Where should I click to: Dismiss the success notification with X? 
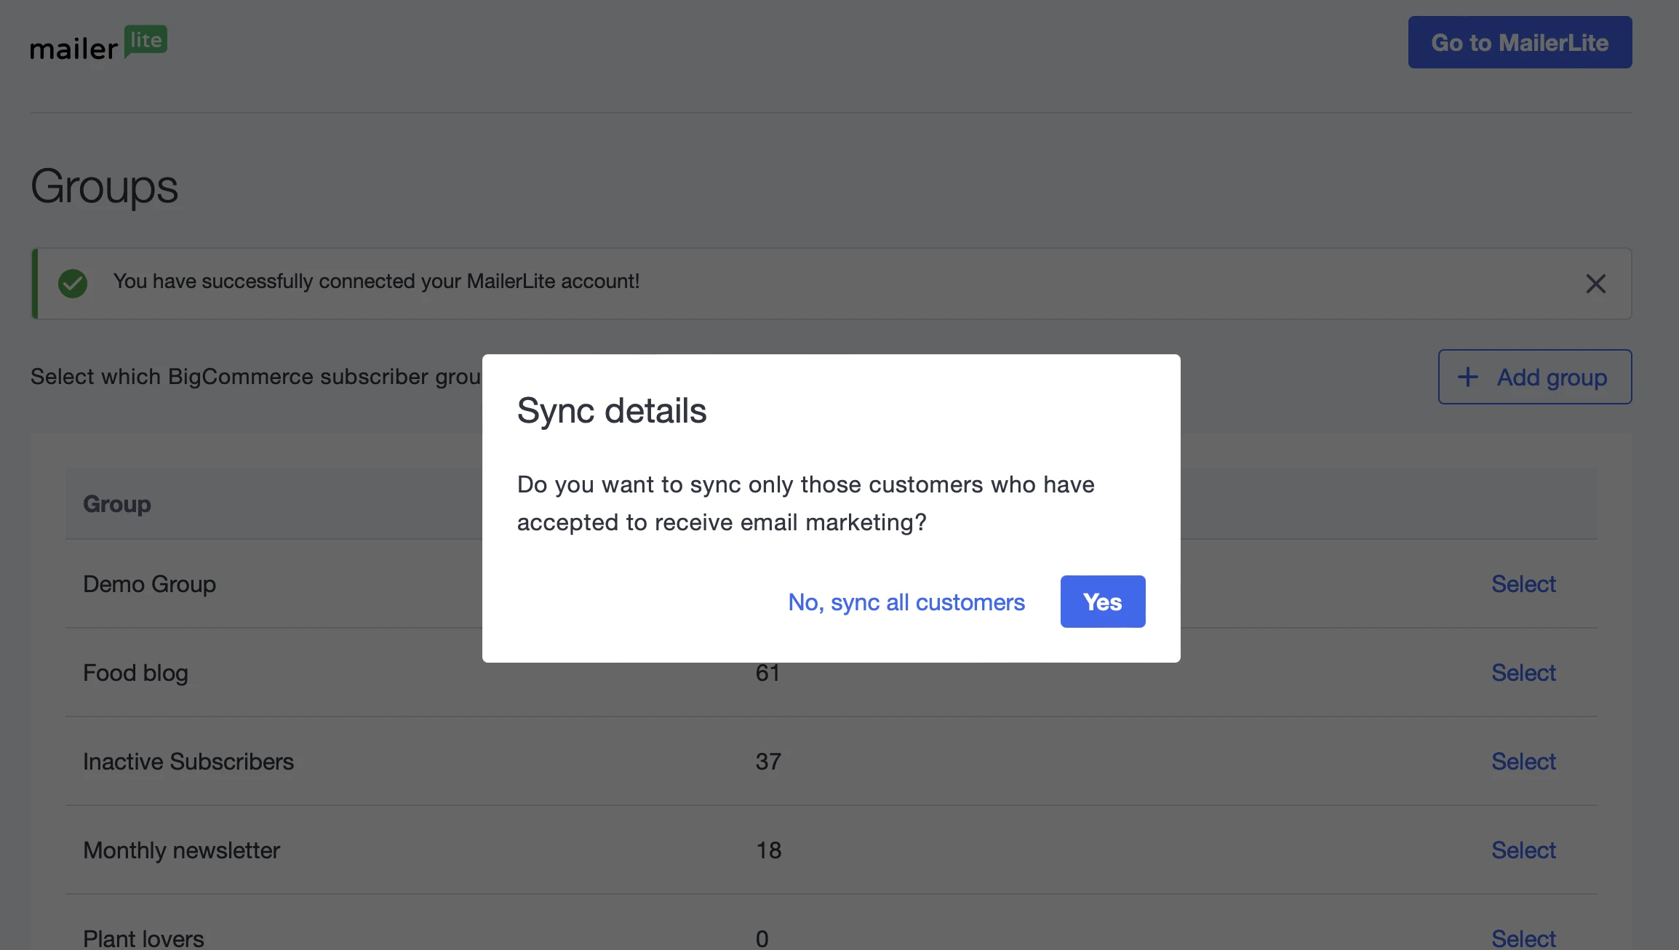pos(1595,284)
